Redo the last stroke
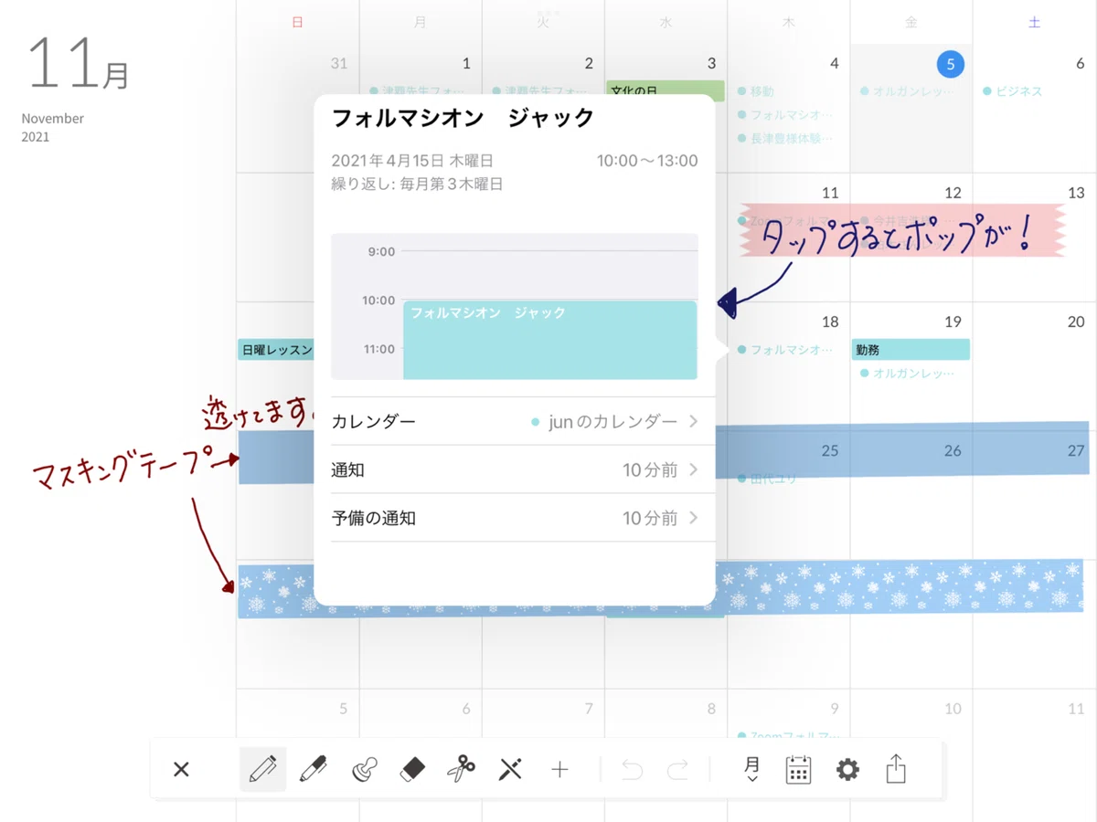1097x822 pixels. [x=677, y=769]
